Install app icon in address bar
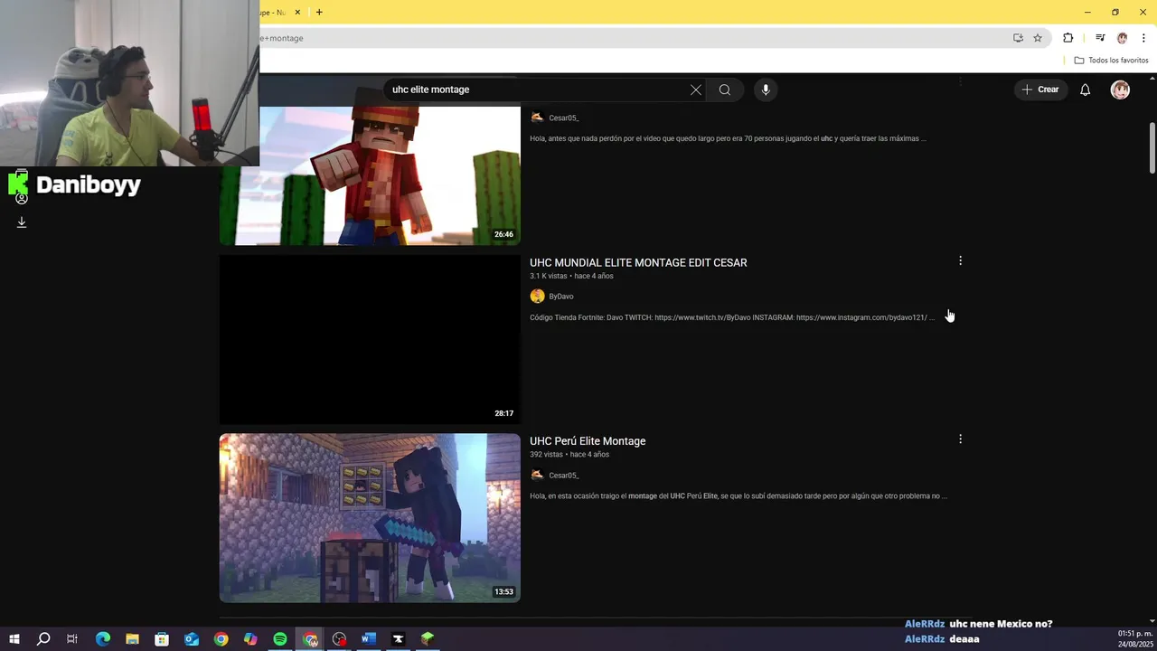Screen dimensions: 1157x651 (x=1018, y=38)
